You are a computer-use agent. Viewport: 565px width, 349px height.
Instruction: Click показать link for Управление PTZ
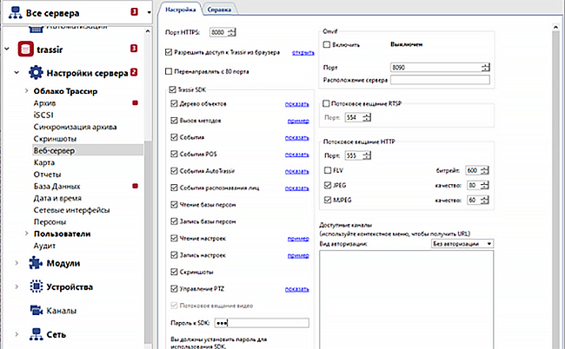click(297, 289)
